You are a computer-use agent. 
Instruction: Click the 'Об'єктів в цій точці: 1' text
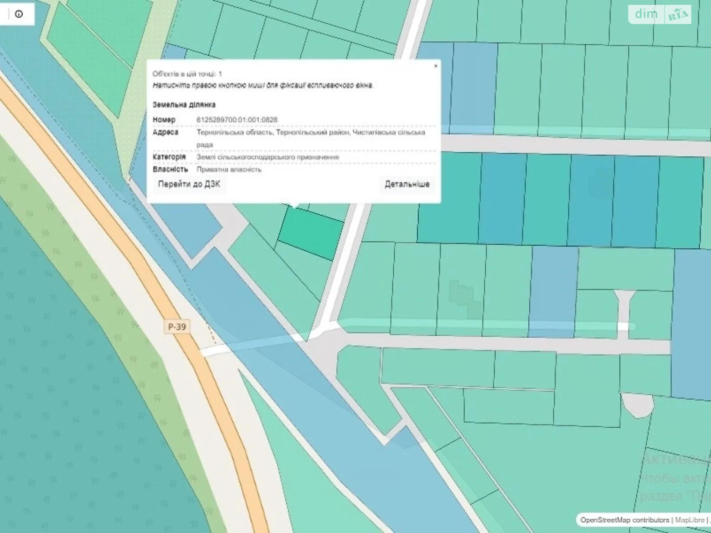(x=187, y=74)
